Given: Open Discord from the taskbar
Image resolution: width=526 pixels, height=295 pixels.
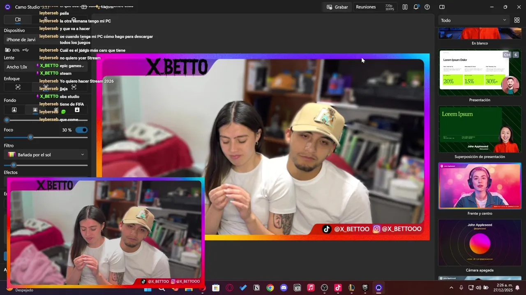Looking at the screenshot, I should 284,288.
